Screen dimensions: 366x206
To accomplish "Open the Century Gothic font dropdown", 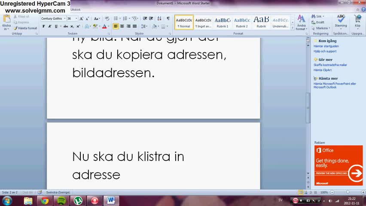I will click(x=65, y=18).
